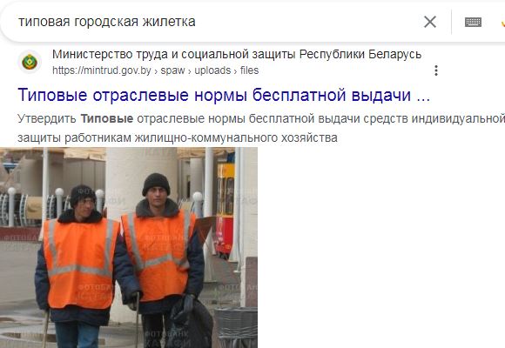Open the three-dot options for this result

pos(436,70)
